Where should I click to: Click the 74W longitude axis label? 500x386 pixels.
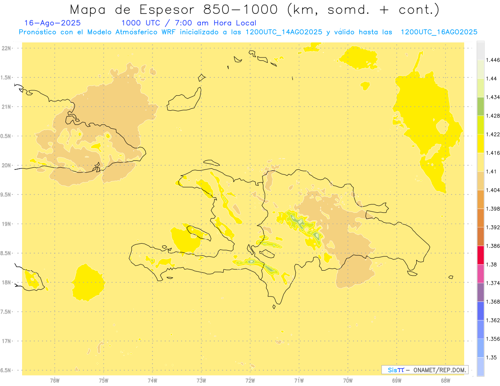point(152,381)
